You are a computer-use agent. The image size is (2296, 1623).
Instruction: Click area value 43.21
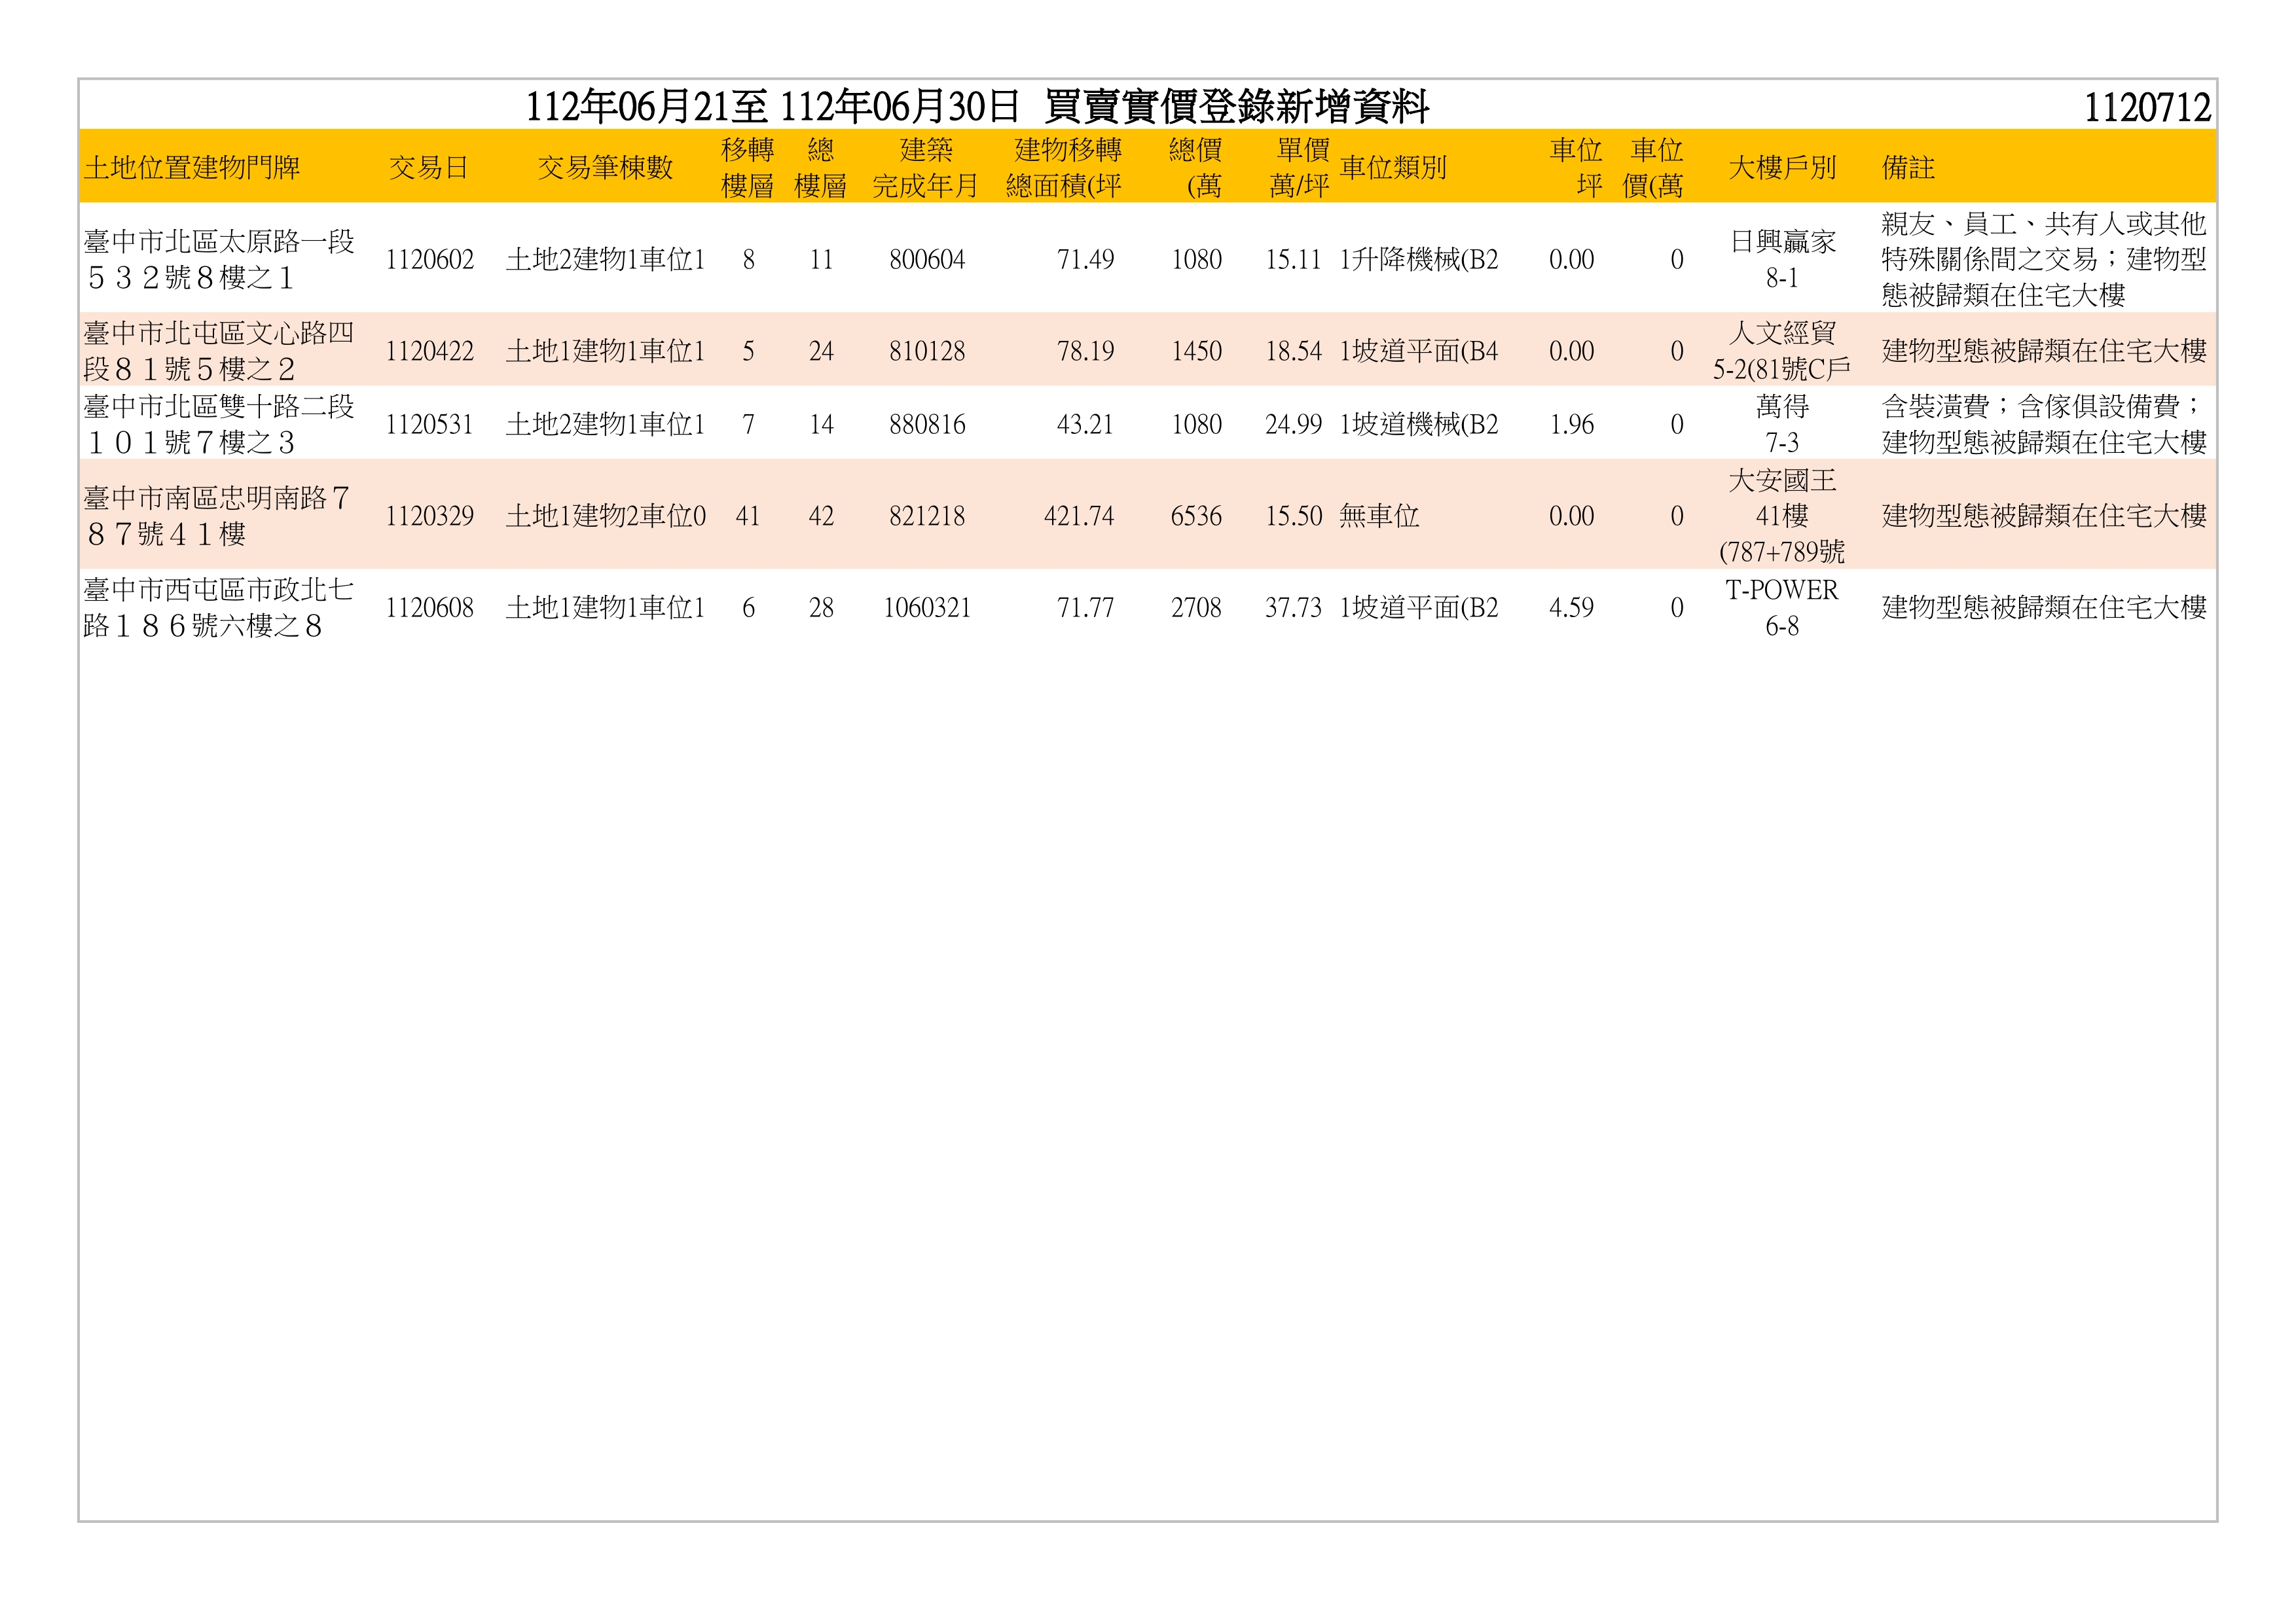tap(1085, 425)
